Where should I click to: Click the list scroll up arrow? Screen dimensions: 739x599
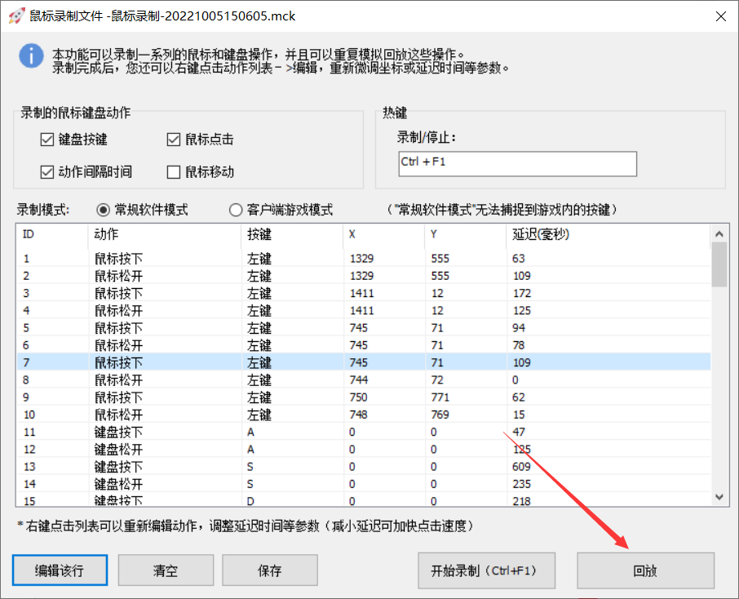pos(719,234)
